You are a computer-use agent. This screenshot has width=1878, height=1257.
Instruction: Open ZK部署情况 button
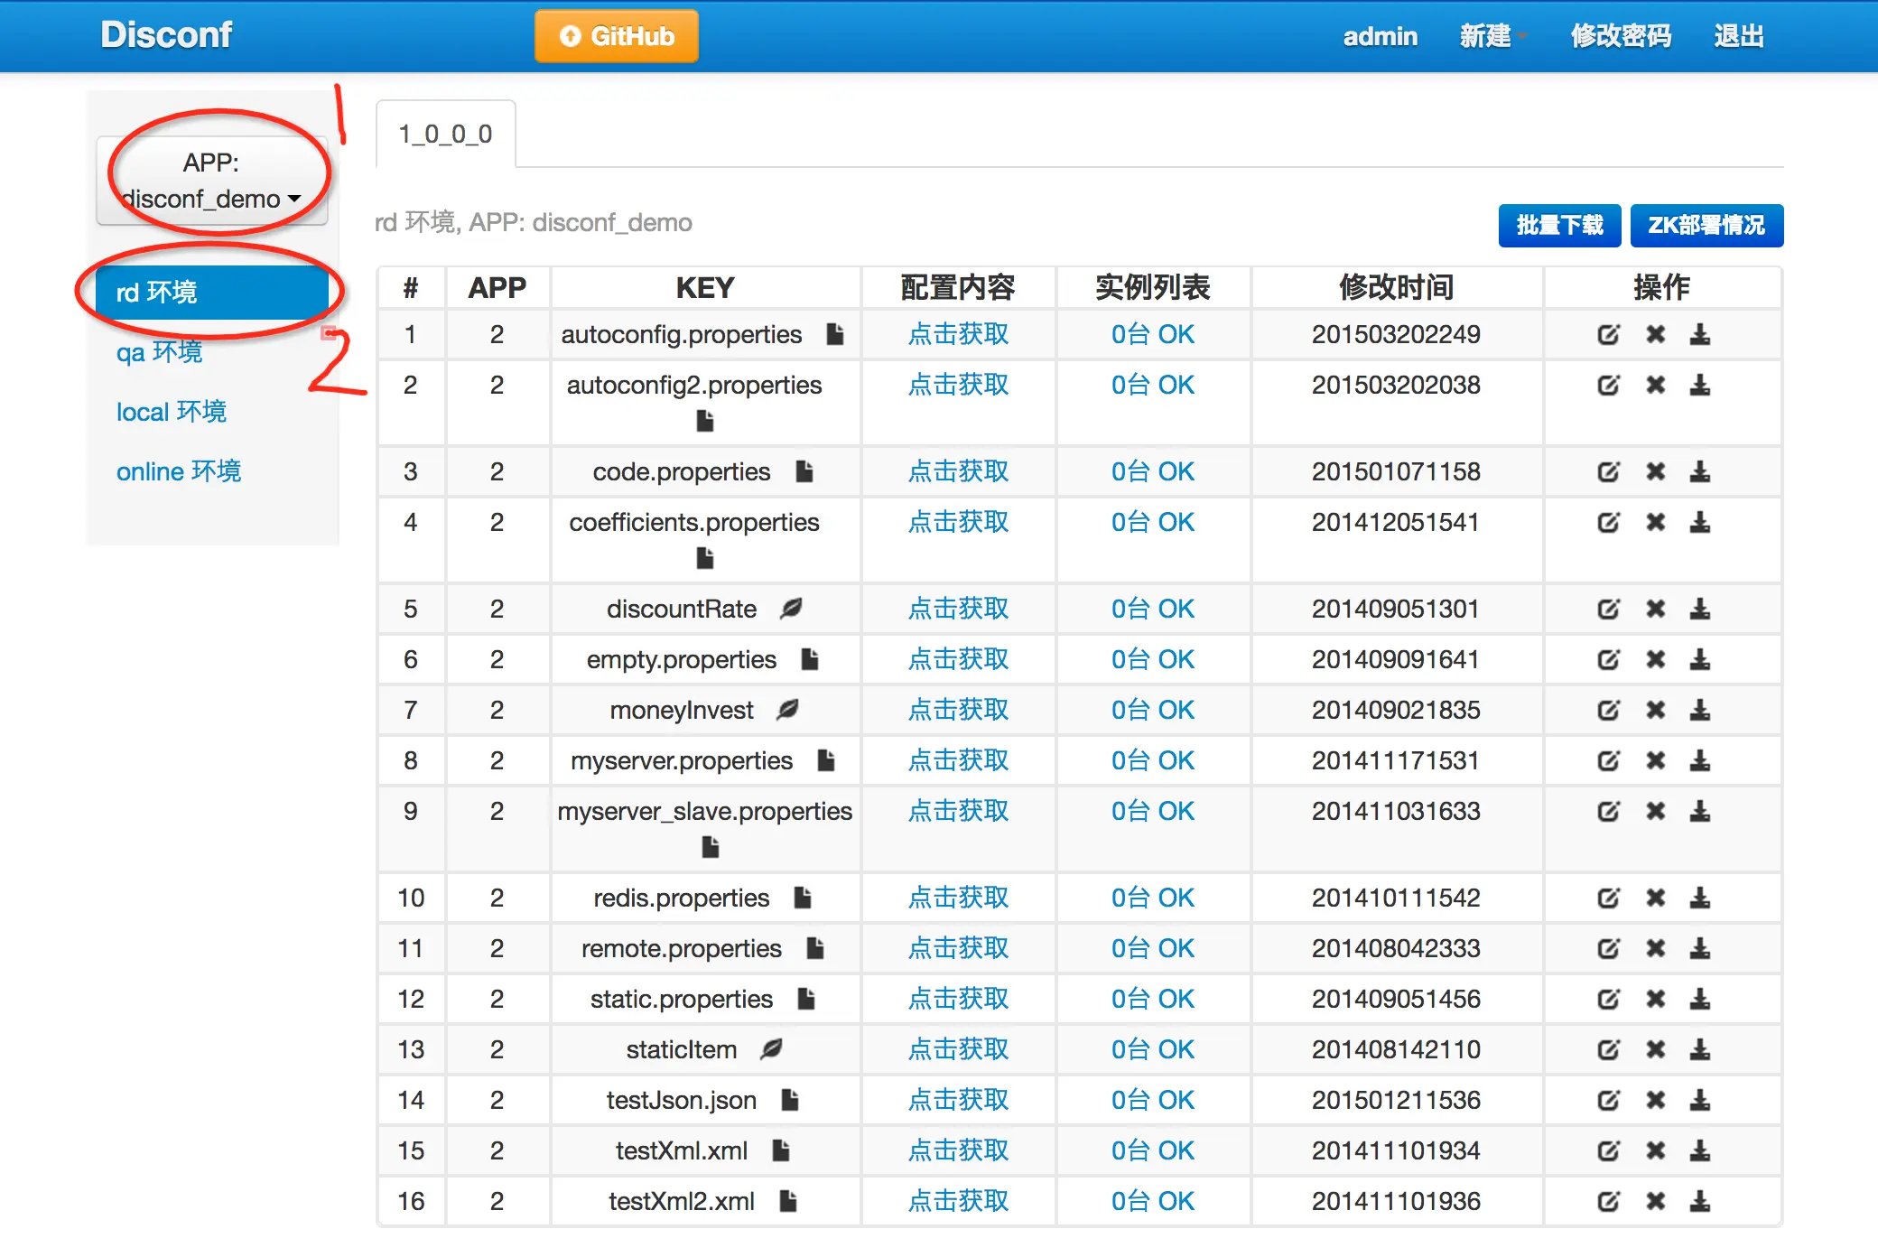[1706, 225]
